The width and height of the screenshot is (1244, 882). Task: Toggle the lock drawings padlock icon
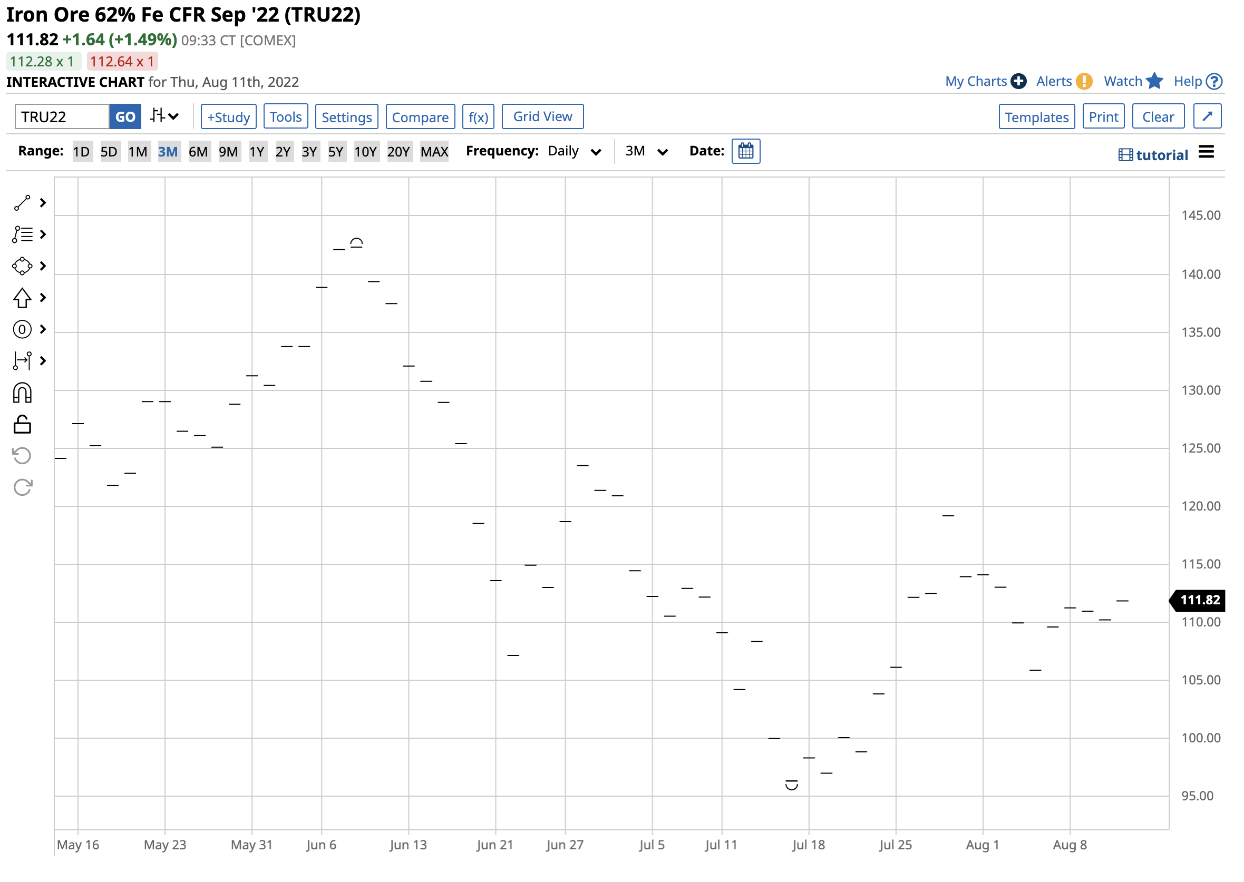pos(22,425)
